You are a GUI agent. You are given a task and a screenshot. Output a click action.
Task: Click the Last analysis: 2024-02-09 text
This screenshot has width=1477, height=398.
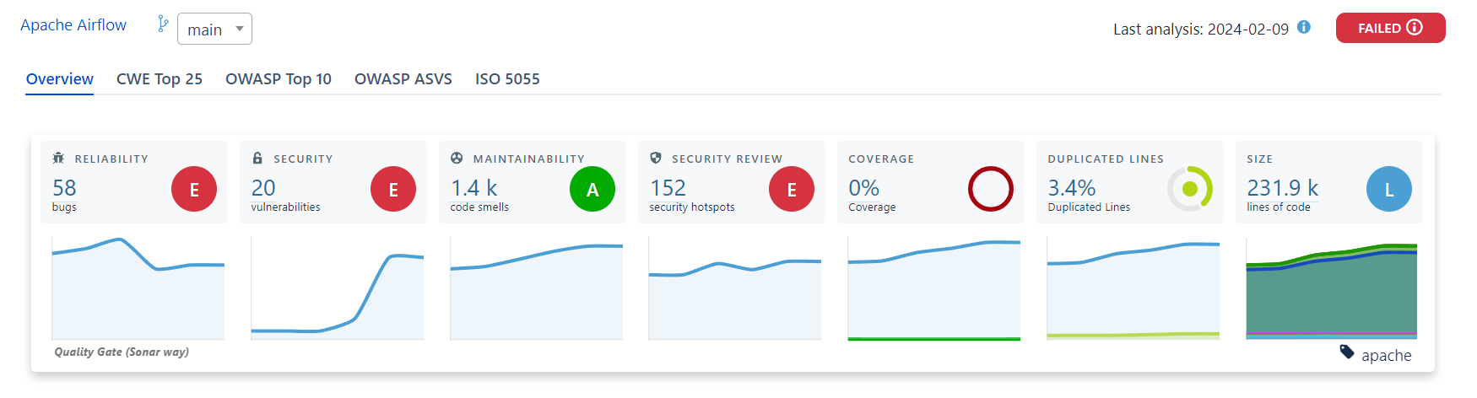click(1201, 29)
